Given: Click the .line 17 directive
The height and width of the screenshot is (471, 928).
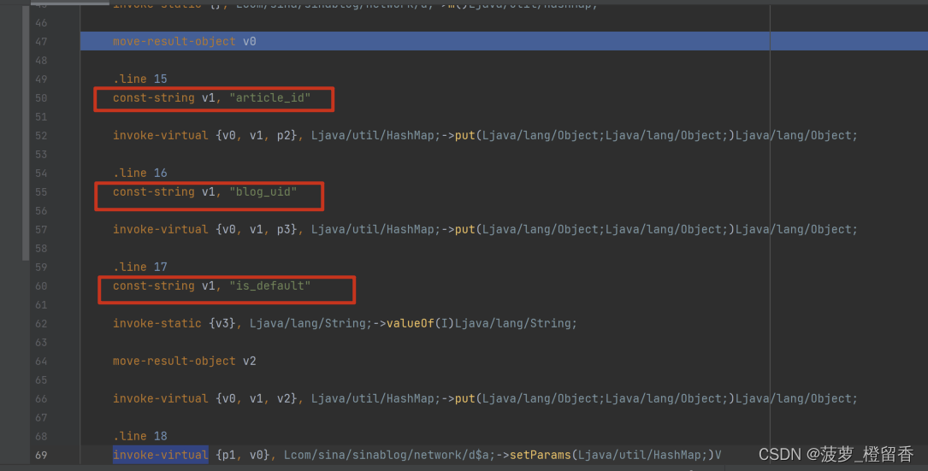Looking at the screenshot, I should point(140,268).
